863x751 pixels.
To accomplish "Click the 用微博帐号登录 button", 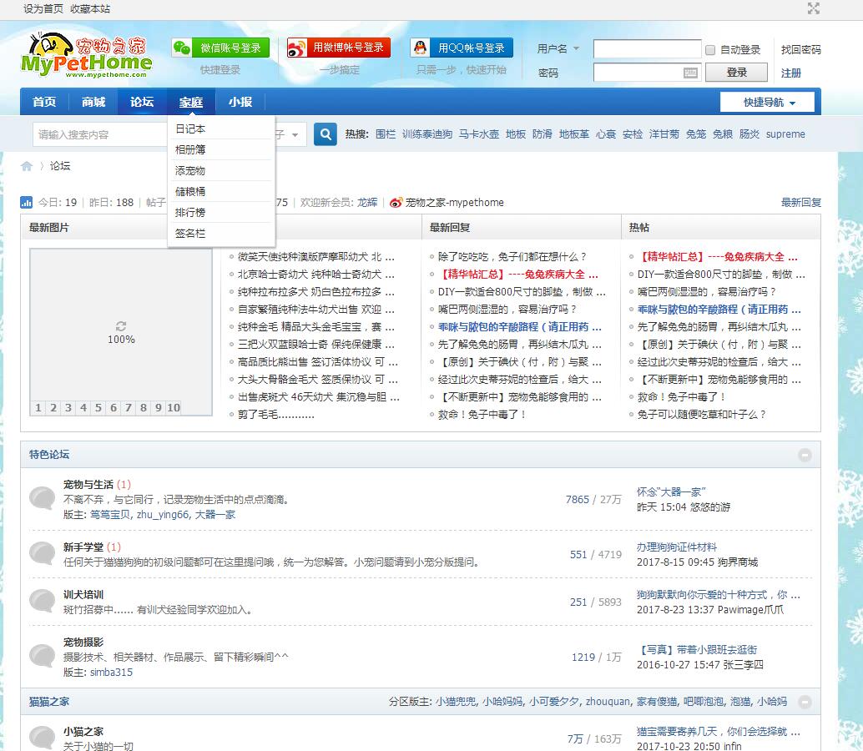I will click(339, 48).
